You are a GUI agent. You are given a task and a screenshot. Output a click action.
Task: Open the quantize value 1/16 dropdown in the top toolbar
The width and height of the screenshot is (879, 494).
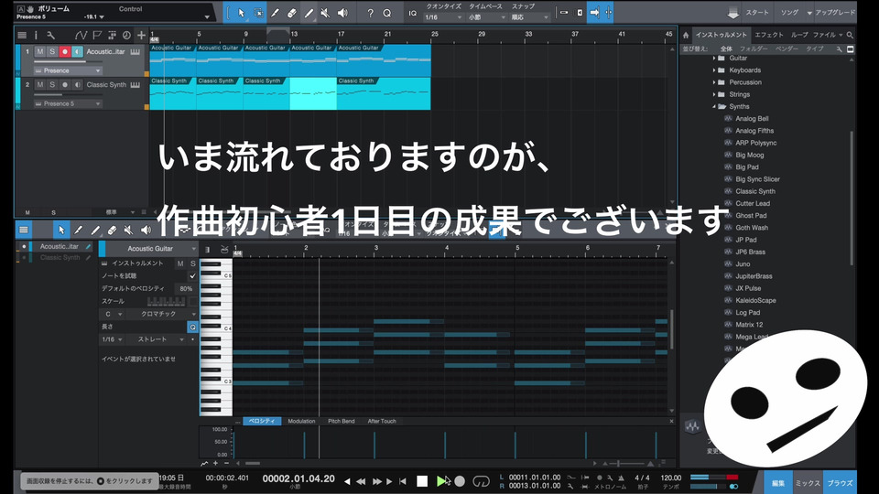pos(443,17)
